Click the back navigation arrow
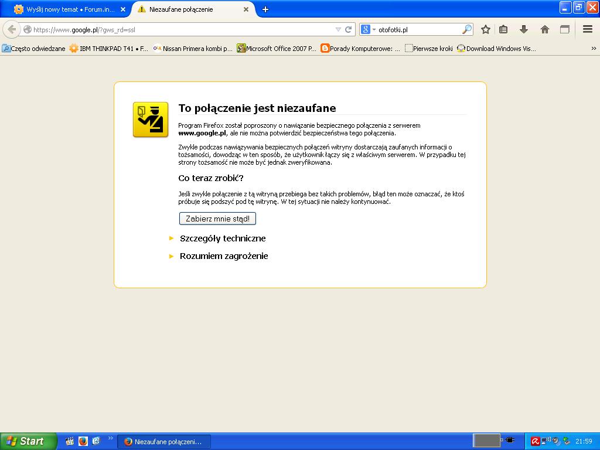The image size is (600, 450). (x=12, y=29)
